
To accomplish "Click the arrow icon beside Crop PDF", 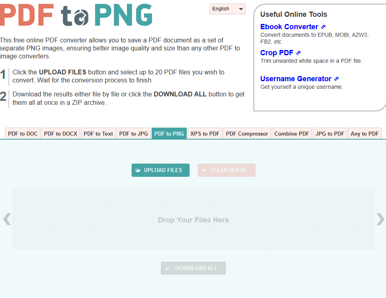I will tap(298, 52).
